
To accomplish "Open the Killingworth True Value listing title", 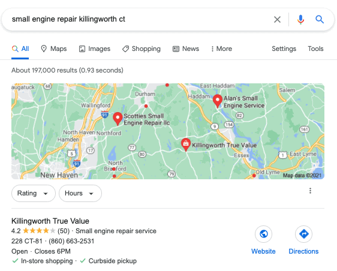I will (x=50, y=221).
